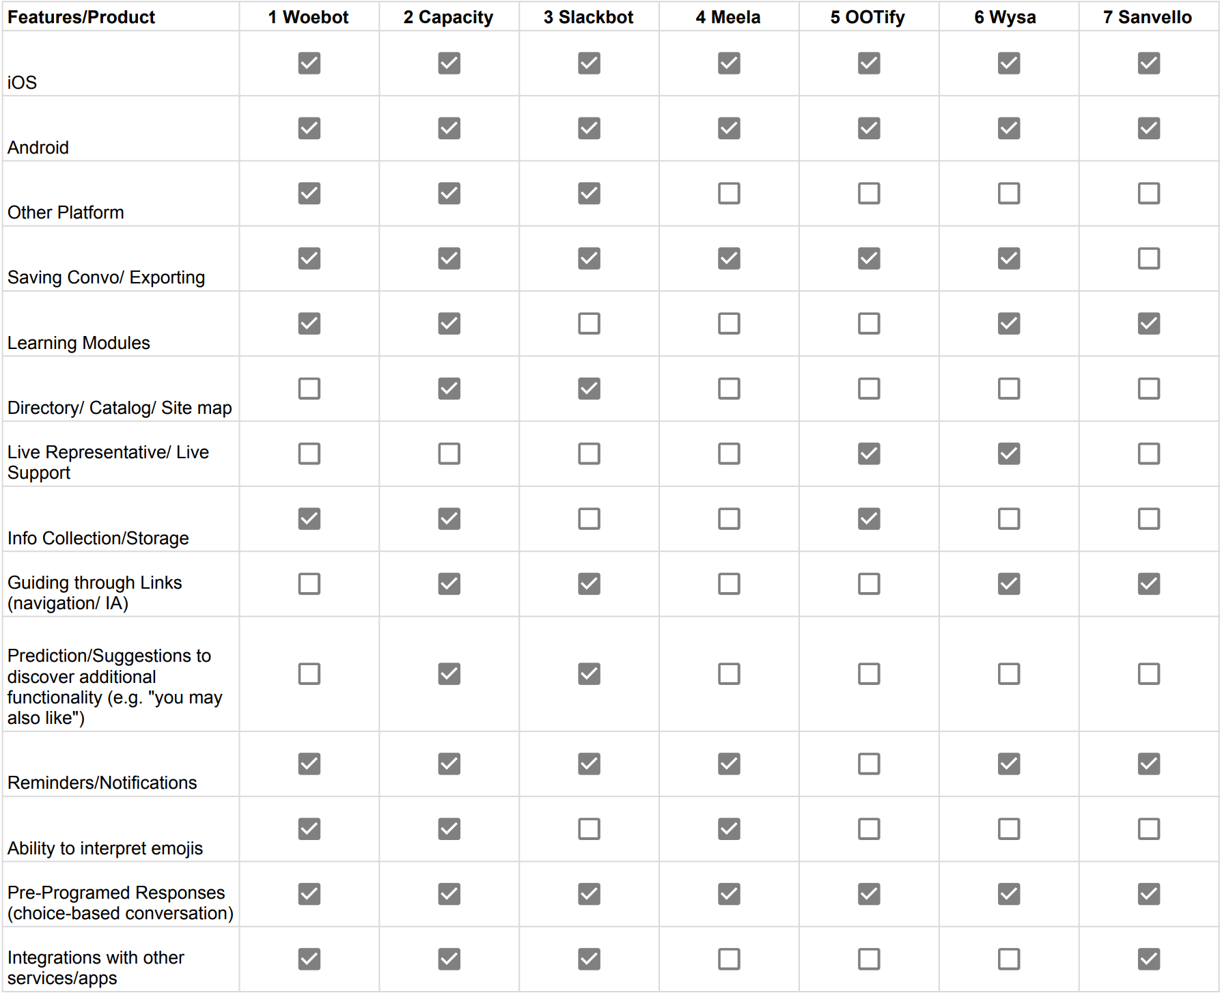The image size is (1220, 993).
Task: Check Other Platform box for Meela
Action: (729, 193)
